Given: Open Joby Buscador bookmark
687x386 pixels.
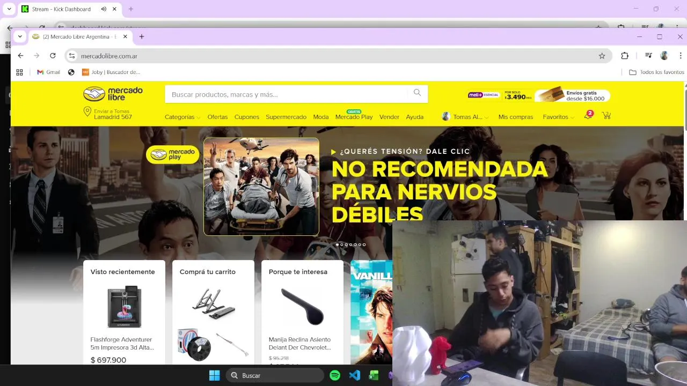Looking at the screenshot, I should pos(111,72).
